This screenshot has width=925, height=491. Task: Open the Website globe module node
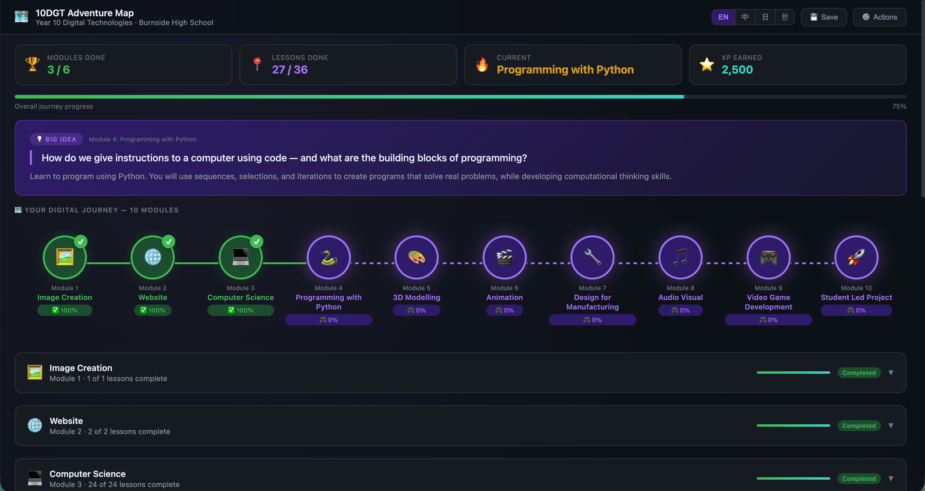153,257
